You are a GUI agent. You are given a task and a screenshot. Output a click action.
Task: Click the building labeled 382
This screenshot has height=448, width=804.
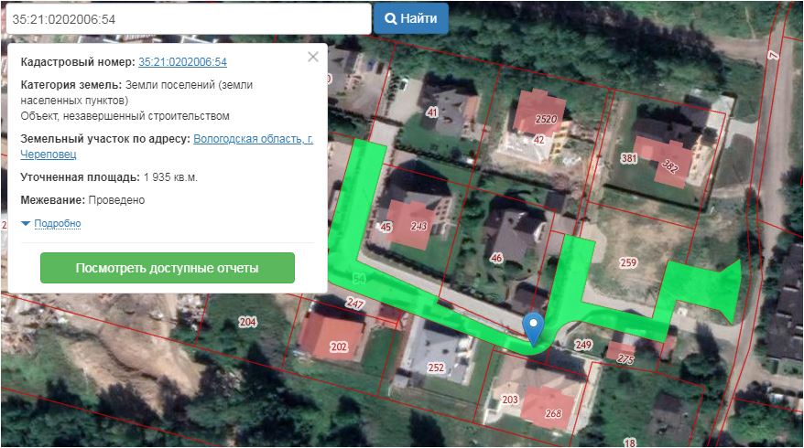(671, 166)
